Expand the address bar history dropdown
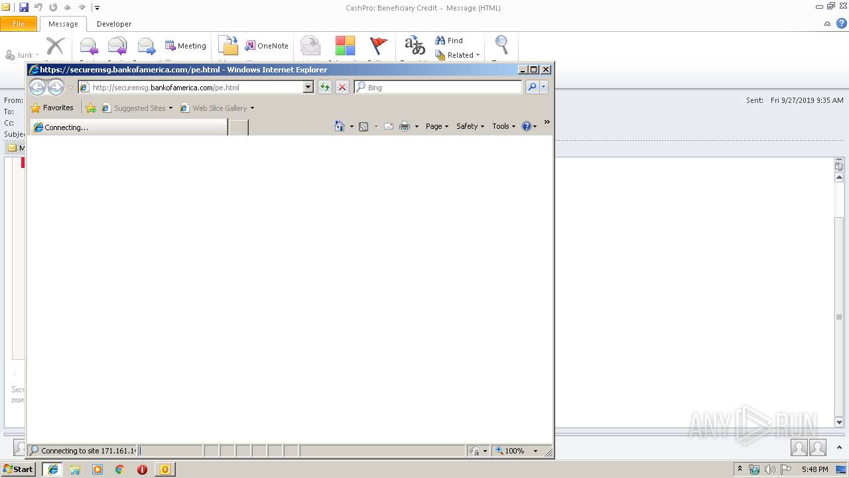The width and height of the screenshot is (849, 478). tap(308, 87)
